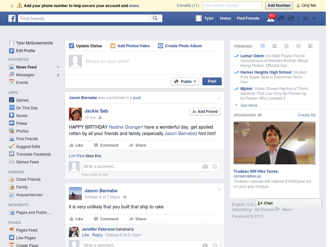Add Jackie Sab as friend

point(205,112)
